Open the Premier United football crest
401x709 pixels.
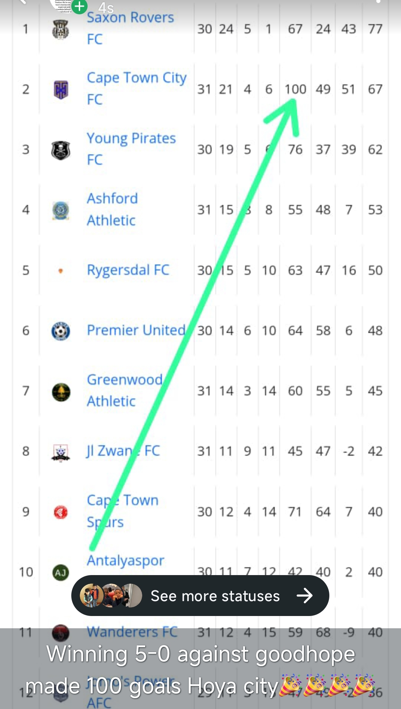point(61,331)
